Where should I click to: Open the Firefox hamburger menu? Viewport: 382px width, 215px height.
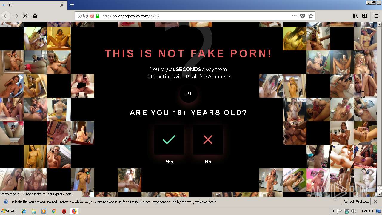click(x=376, y=16)
